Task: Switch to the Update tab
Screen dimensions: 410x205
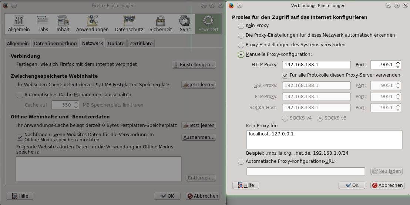Action: click(116, 43)
